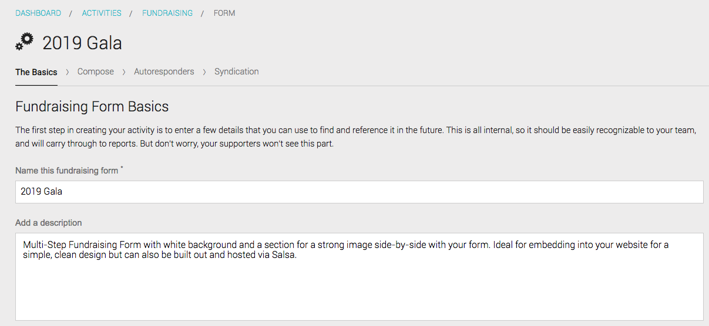This screenshot has height=326, width=709.
Task: Click the Fundraising Form Basics heading
Action: (x=92, y=107)
